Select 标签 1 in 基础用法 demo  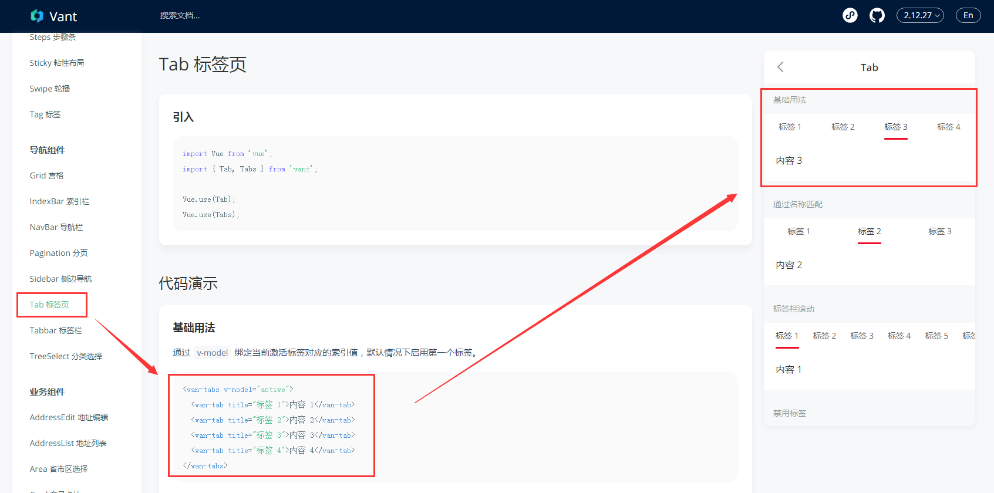tap(790, 127)
